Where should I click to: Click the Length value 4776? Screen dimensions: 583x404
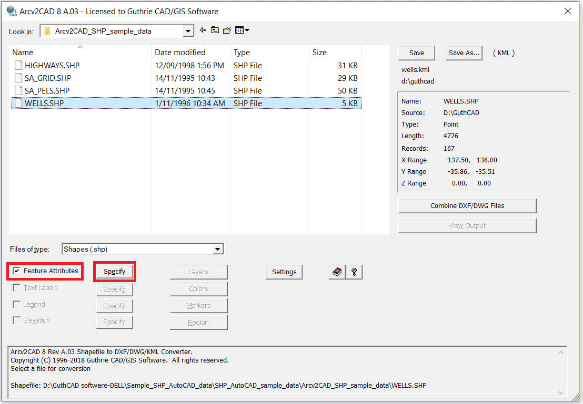pos(450,136)
